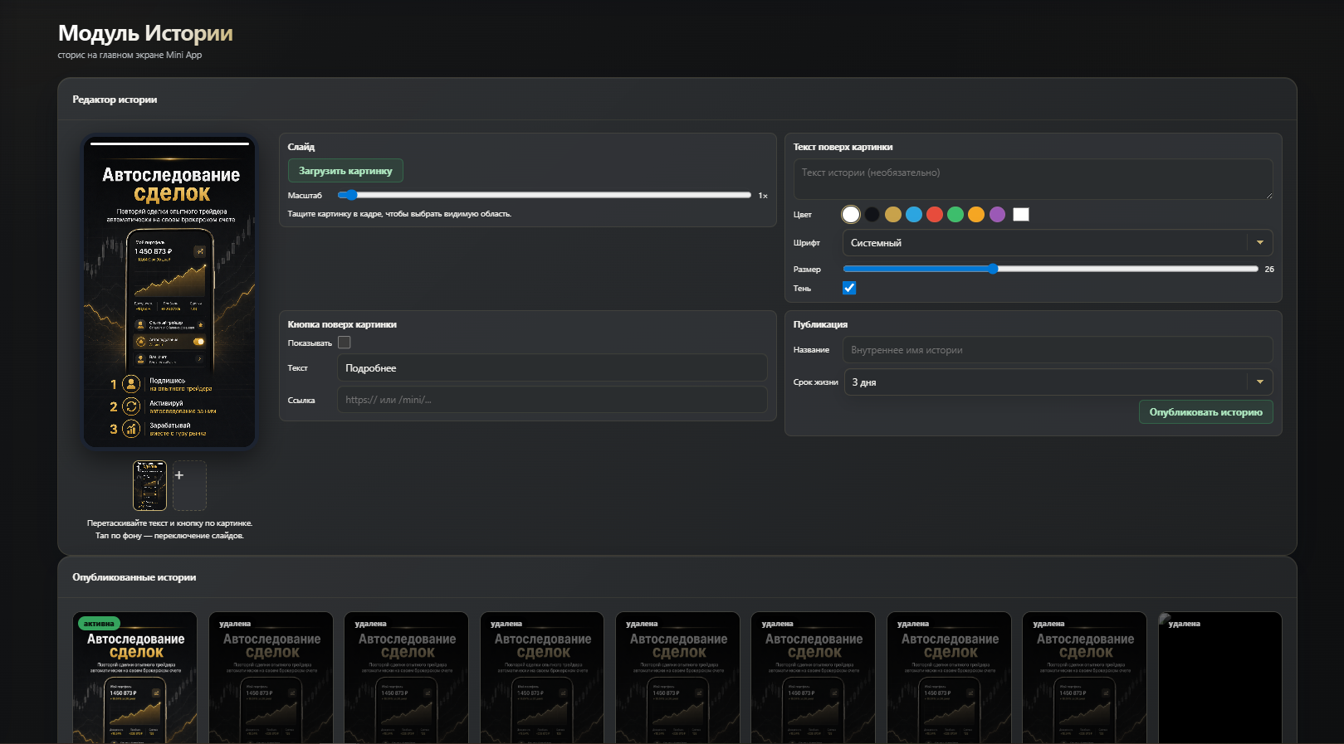
Task: Select the first slide thumbnail under preview
Action: (x=149, y=485)
